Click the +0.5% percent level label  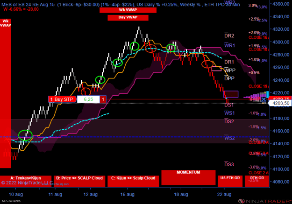point(254,73)
